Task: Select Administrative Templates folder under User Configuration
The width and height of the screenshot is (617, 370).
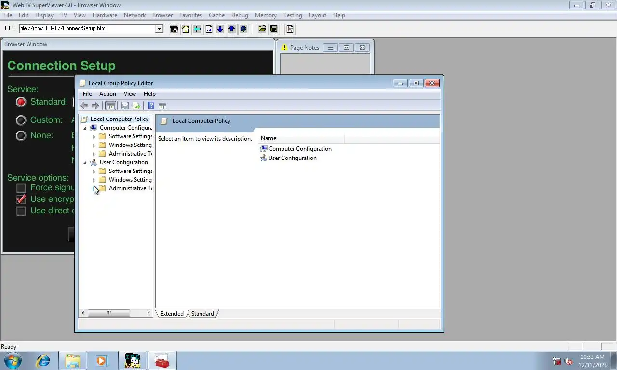Action: [x=130, y=188]
